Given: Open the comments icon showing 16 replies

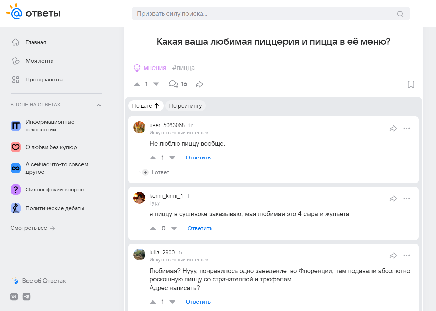Looking at the screenshot, I should tap(174, 84).
